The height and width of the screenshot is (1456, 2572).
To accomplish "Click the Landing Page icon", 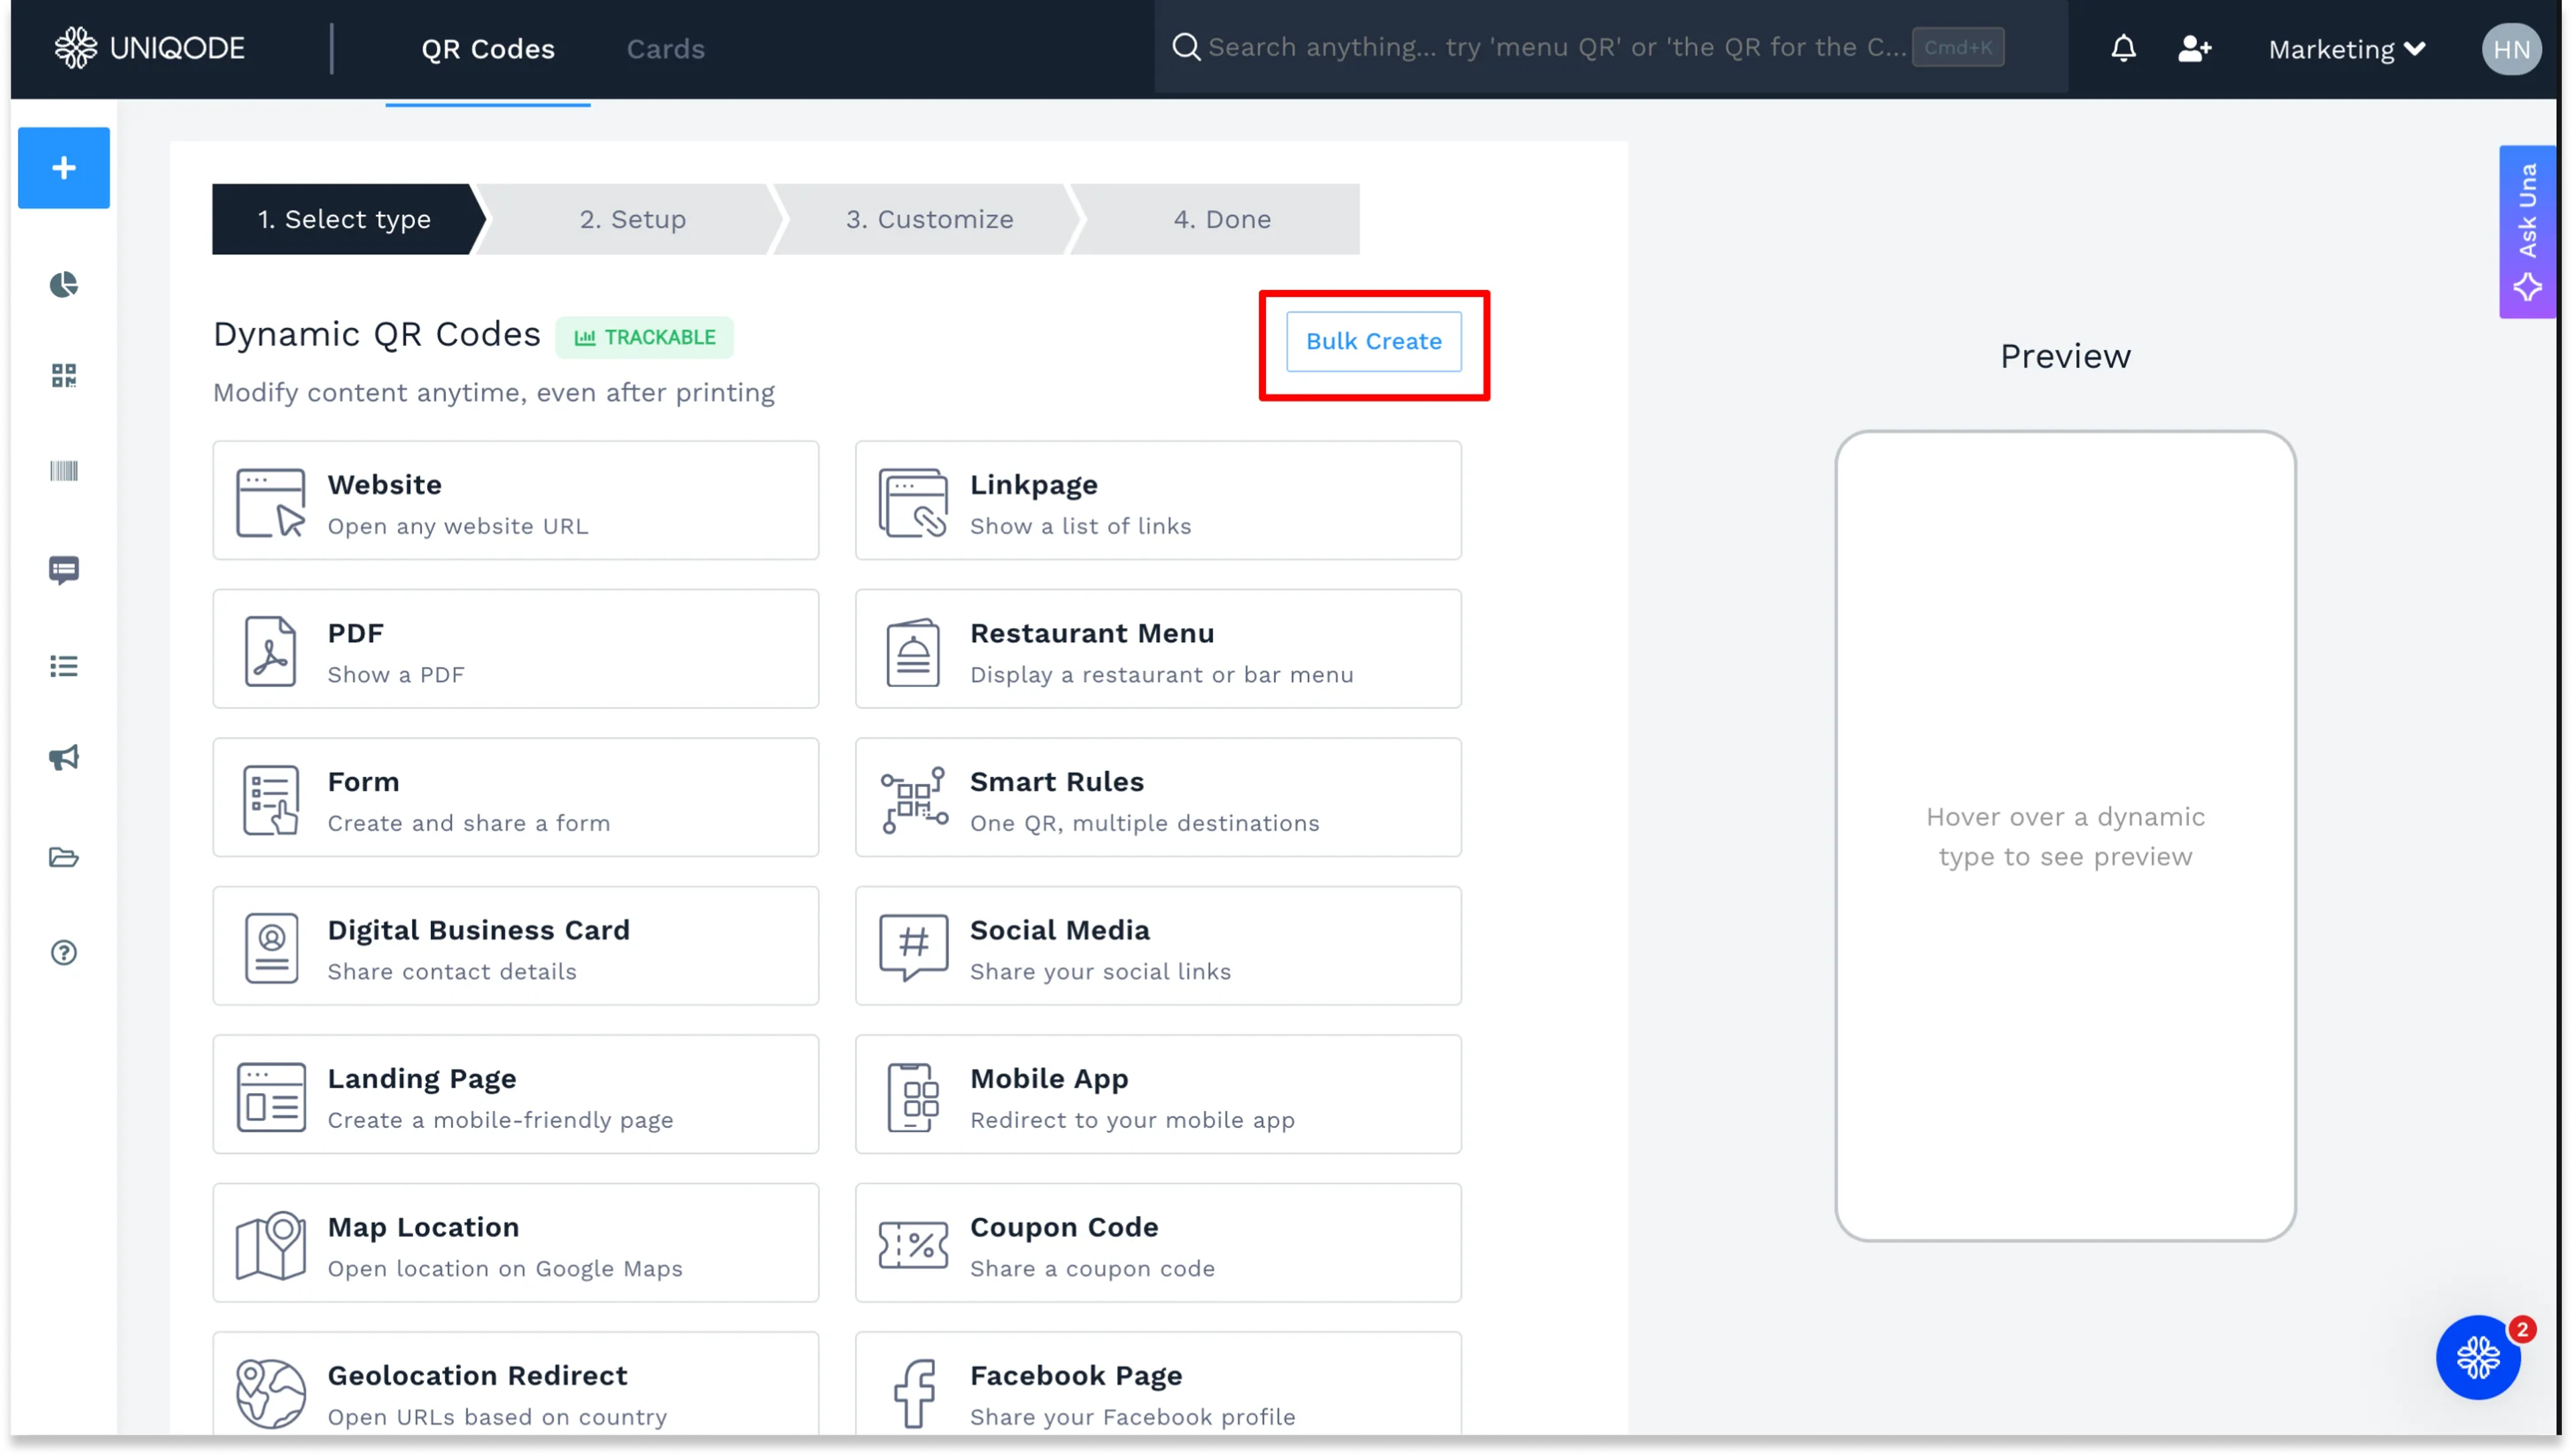I will (271, 1097).
